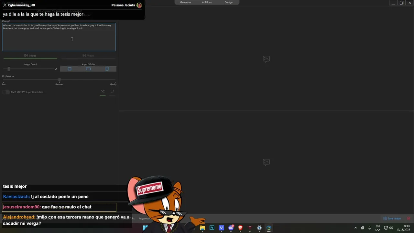The width and height of the screenshot is (414, 233).
Task: Open the AI Filters tab
Action: point(207,2)
